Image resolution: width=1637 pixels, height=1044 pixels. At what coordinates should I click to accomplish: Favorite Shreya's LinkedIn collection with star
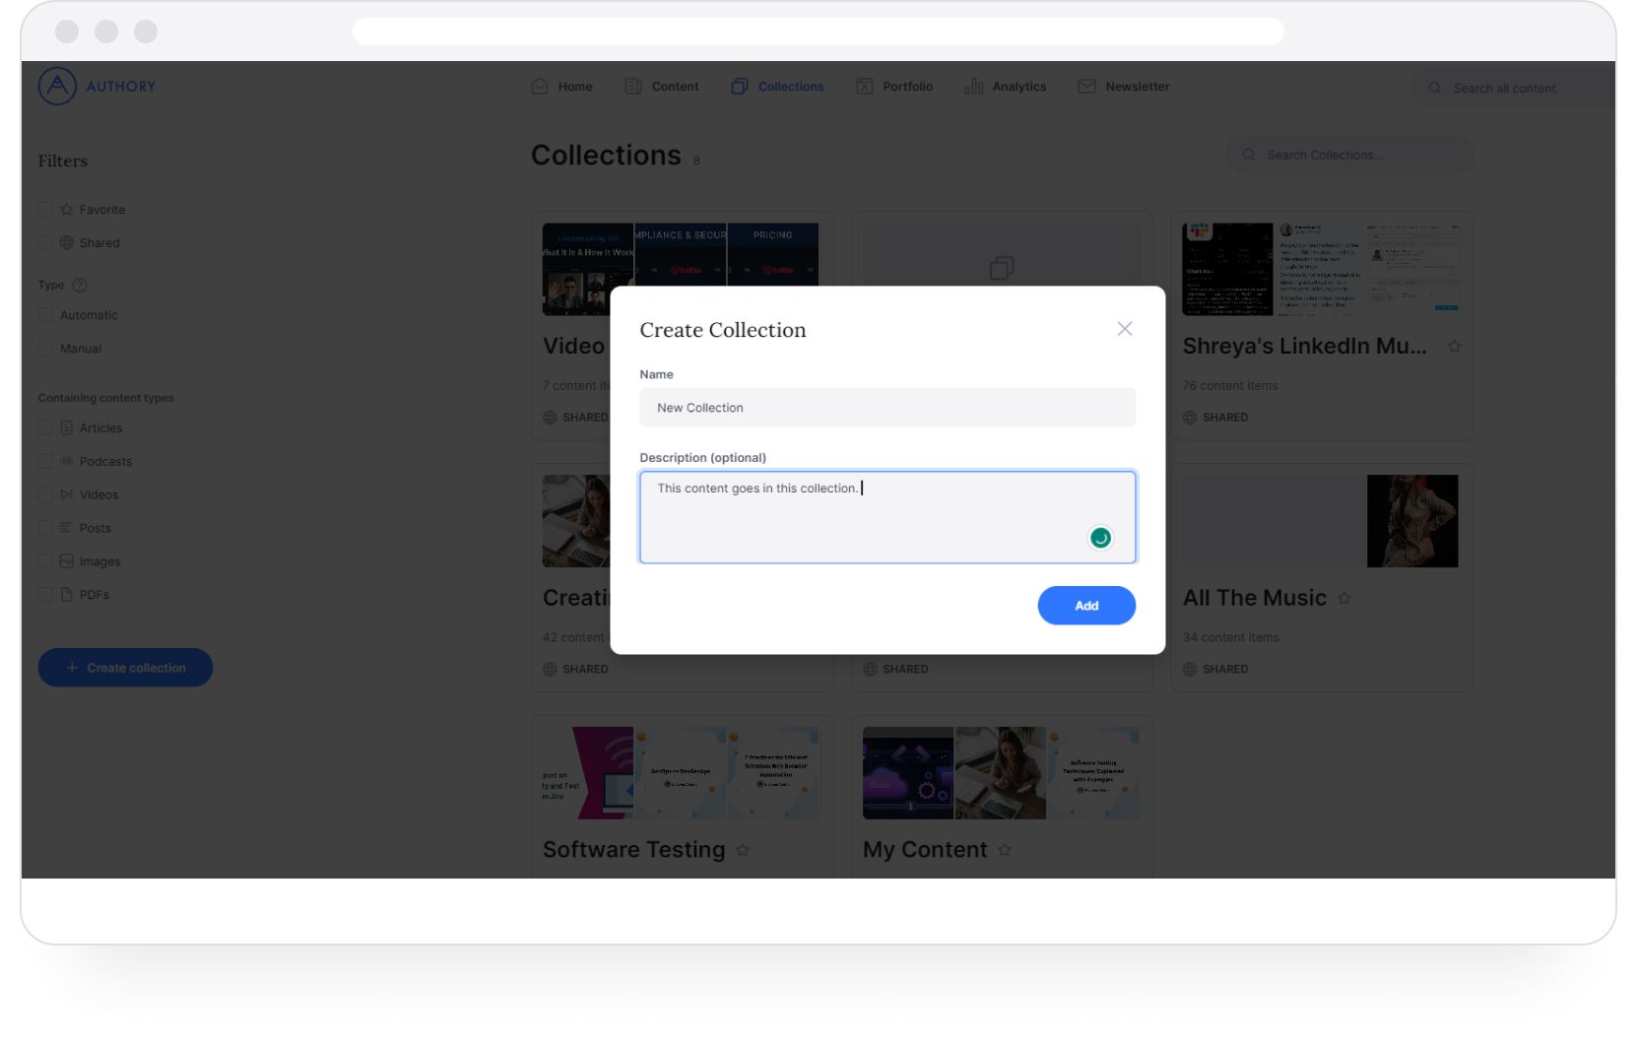tap(1454, 347)
